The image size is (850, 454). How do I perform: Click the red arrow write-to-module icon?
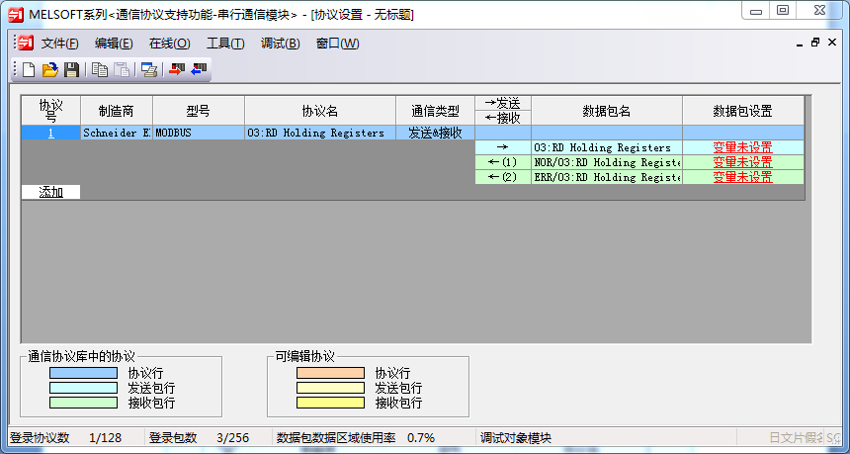[177, 70]
